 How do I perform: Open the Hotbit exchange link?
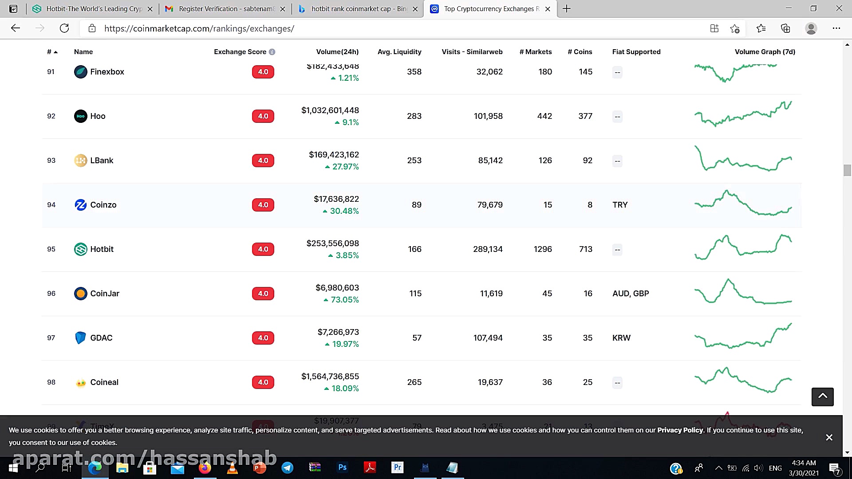(x=102, y=249)
